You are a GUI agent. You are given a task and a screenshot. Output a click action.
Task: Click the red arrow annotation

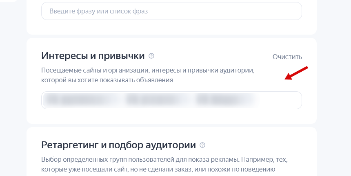tap(297, 73)
